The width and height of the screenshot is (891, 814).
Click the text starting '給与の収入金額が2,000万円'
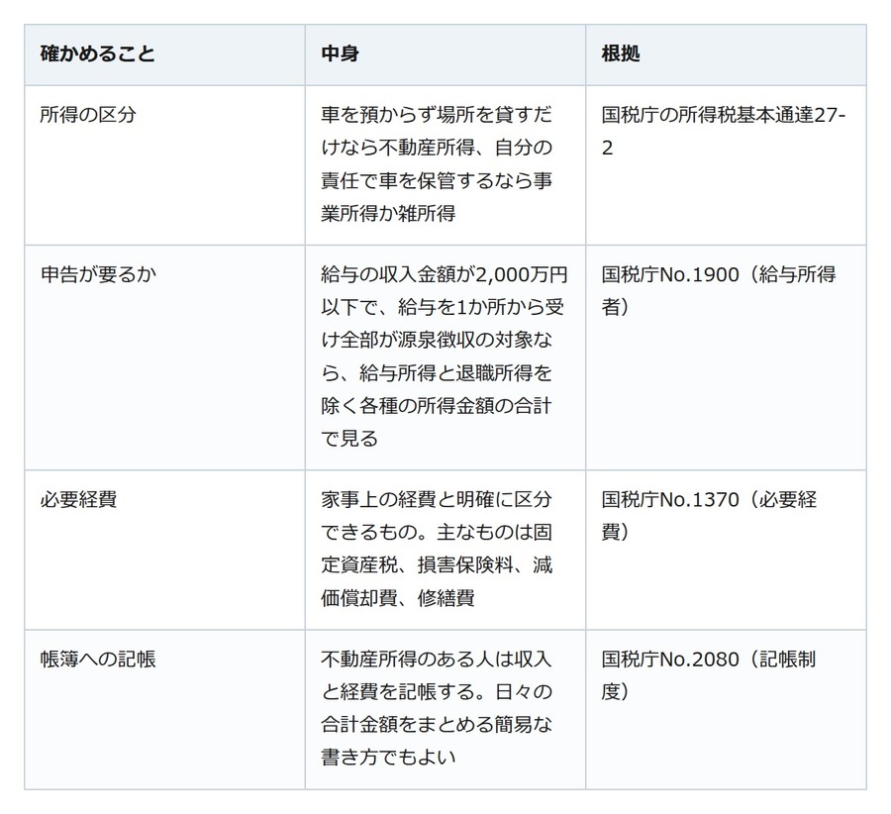(444, 356)
